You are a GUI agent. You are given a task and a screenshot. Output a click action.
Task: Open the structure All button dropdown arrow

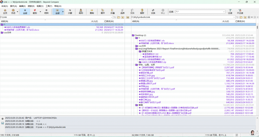pos(63,12)
